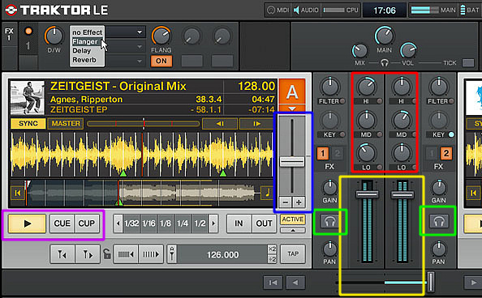The height and width of the screenshot is (298, 482).
Task: Assign right channel to FX 2
Action: click(x=446, y=153)
